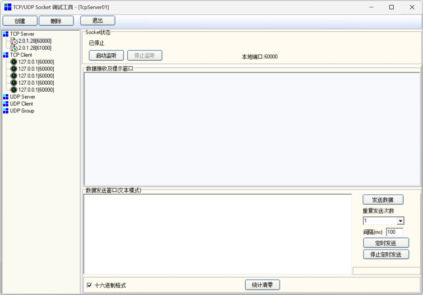The width and height of the screenshot is (423, 295).
Task: Click the first 127.0.0.1[60000] connection icon
Action: pyautogui.click(x=13, y=62)
